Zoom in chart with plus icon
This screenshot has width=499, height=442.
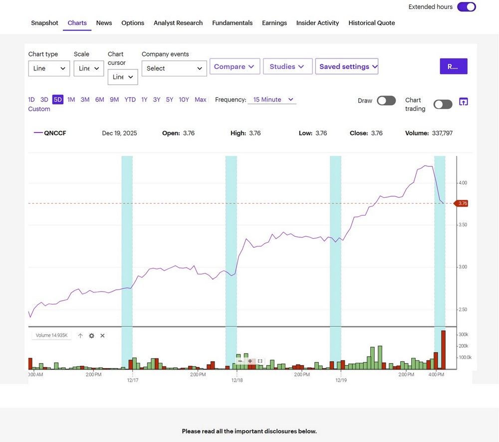click(250, 361)
